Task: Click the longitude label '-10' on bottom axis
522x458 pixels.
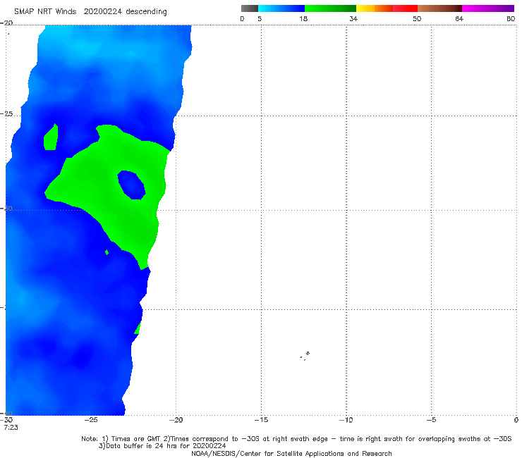Action: point(346,420)
